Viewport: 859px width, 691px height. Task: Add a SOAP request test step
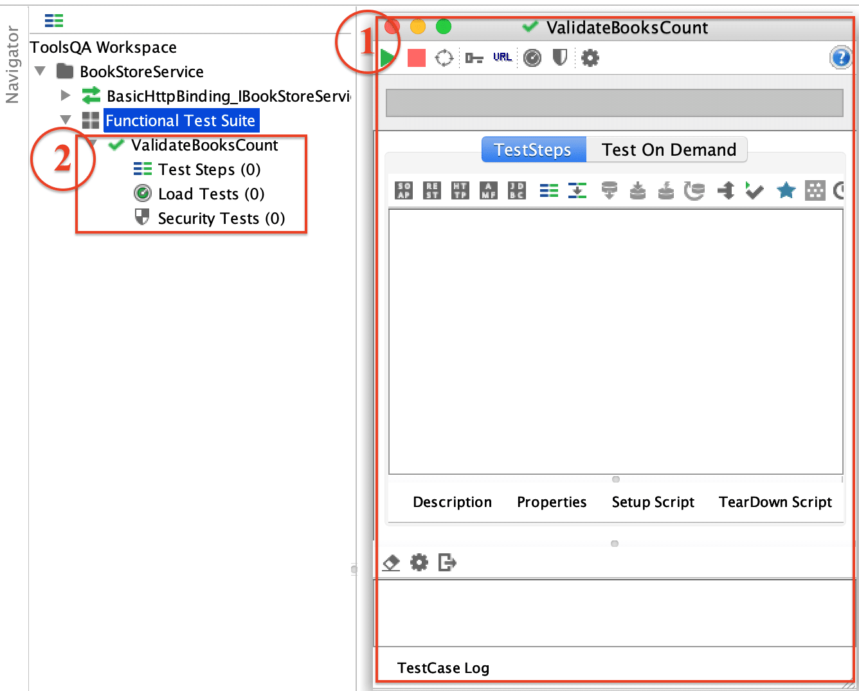(403, 190)
